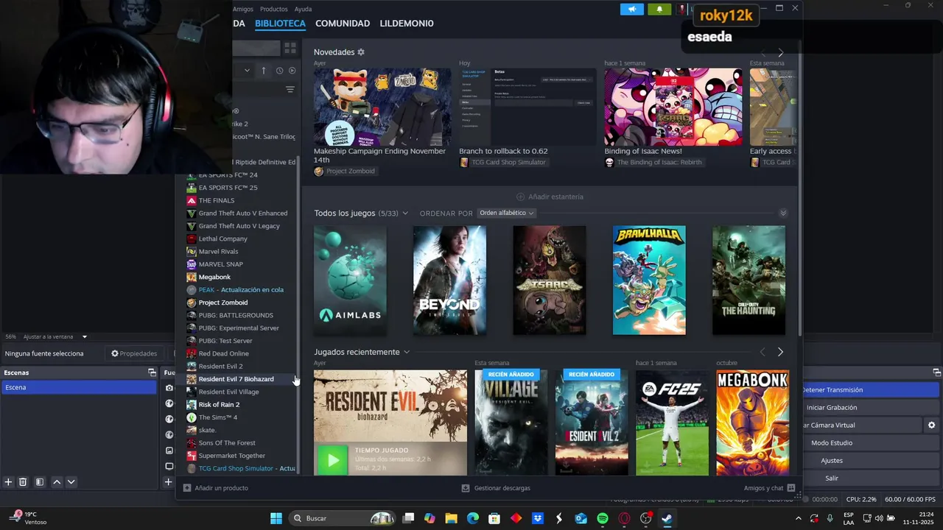Screen dimensions: 943x530
Task: Click the Steam announcements megaphone icon
Action: pos(631,9)
